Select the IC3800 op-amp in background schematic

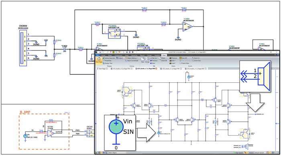tap(187, 26)
